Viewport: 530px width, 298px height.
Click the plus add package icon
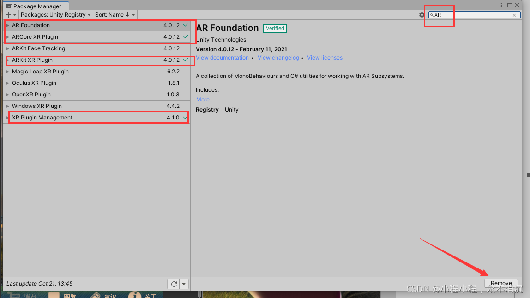pos(8,14)
